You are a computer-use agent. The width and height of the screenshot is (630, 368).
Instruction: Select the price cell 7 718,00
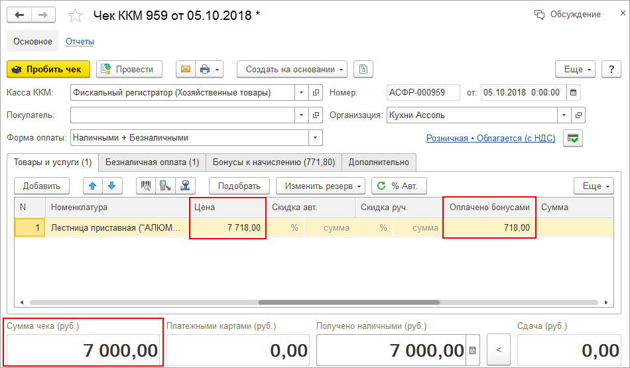tap(227, 228)
